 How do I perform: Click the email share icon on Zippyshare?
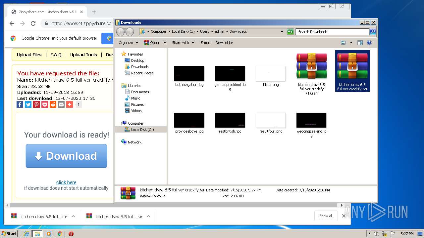tap(61, 104)
